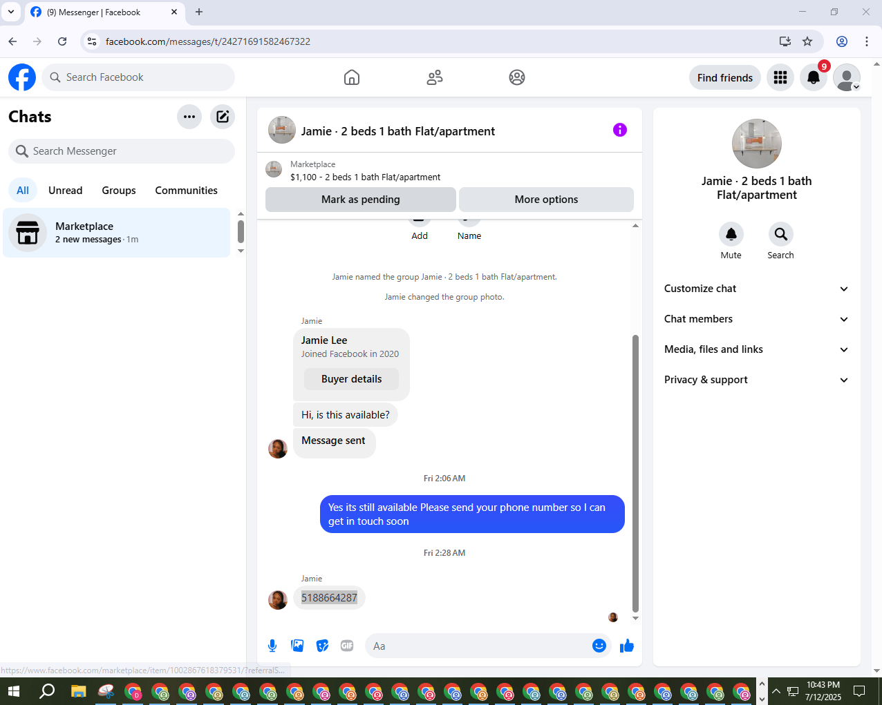Start a new message with compose icon
Viewport: 882px width, 705px height.
tap(223, 117)
